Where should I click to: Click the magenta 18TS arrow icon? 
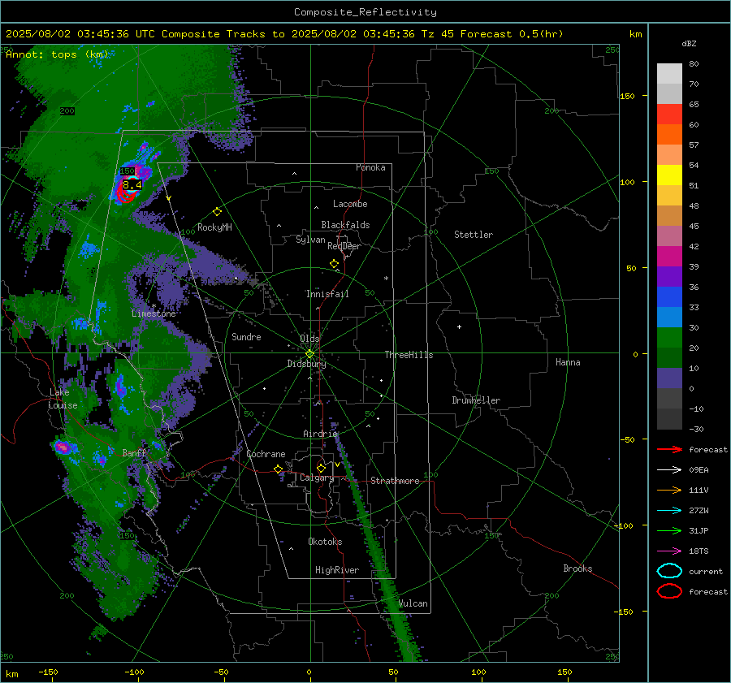tap(669, 551)
